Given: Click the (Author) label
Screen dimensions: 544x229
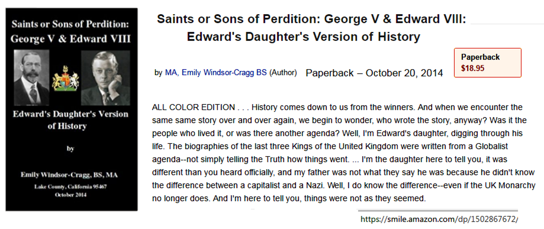Looking at the screenshot, I should 283,73.
